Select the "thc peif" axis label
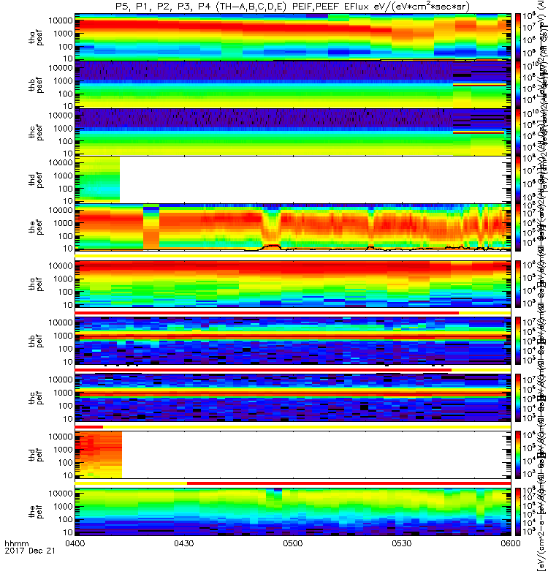Screen dimensions: 548x585 coord(36,398)
